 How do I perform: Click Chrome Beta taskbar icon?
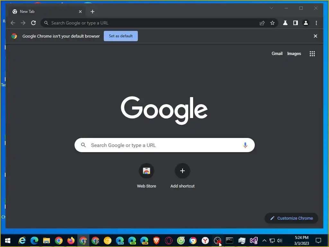pos(83,241)
